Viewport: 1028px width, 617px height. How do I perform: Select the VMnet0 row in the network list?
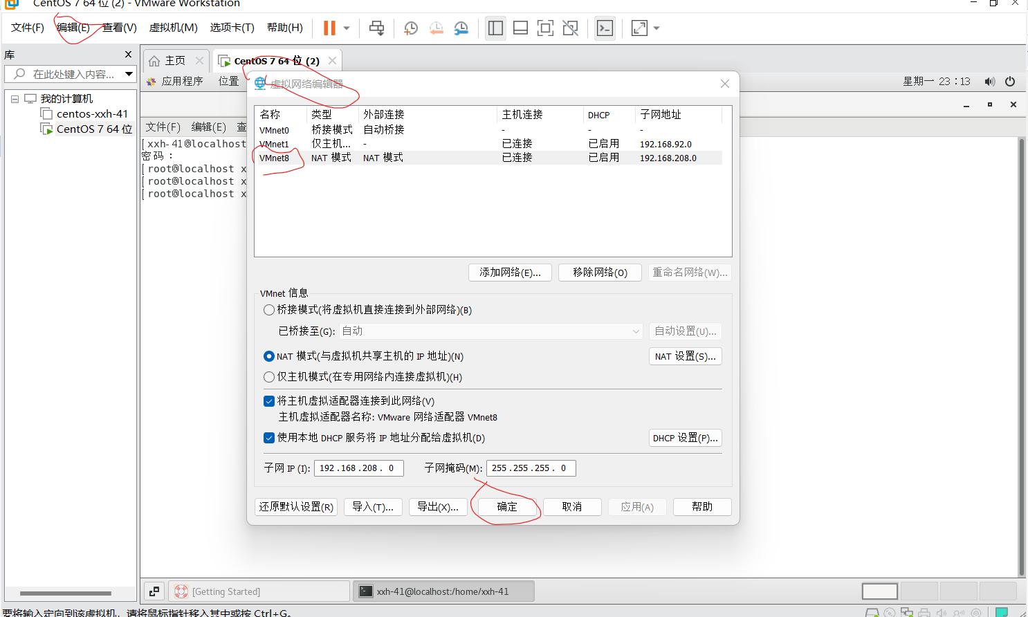(488, 130)
